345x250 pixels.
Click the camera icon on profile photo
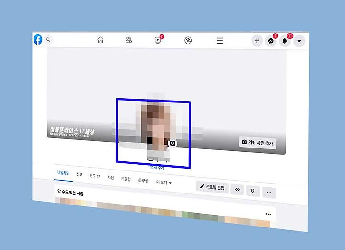coord(172,143)
